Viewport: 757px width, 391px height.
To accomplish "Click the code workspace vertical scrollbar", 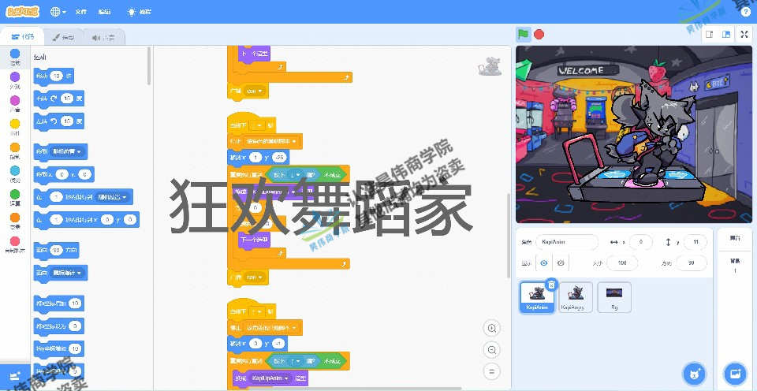I will click(508, 236).
